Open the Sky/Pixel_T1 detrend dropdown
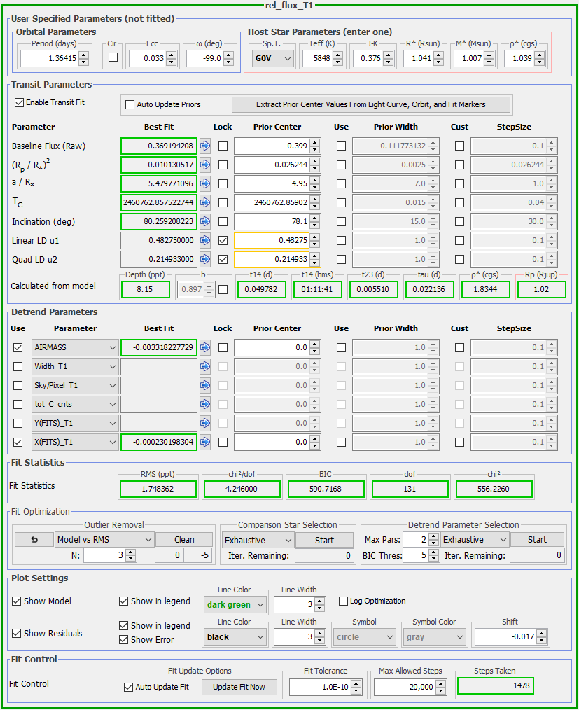This screenshot has width=579, height=710. coord(75,385)
